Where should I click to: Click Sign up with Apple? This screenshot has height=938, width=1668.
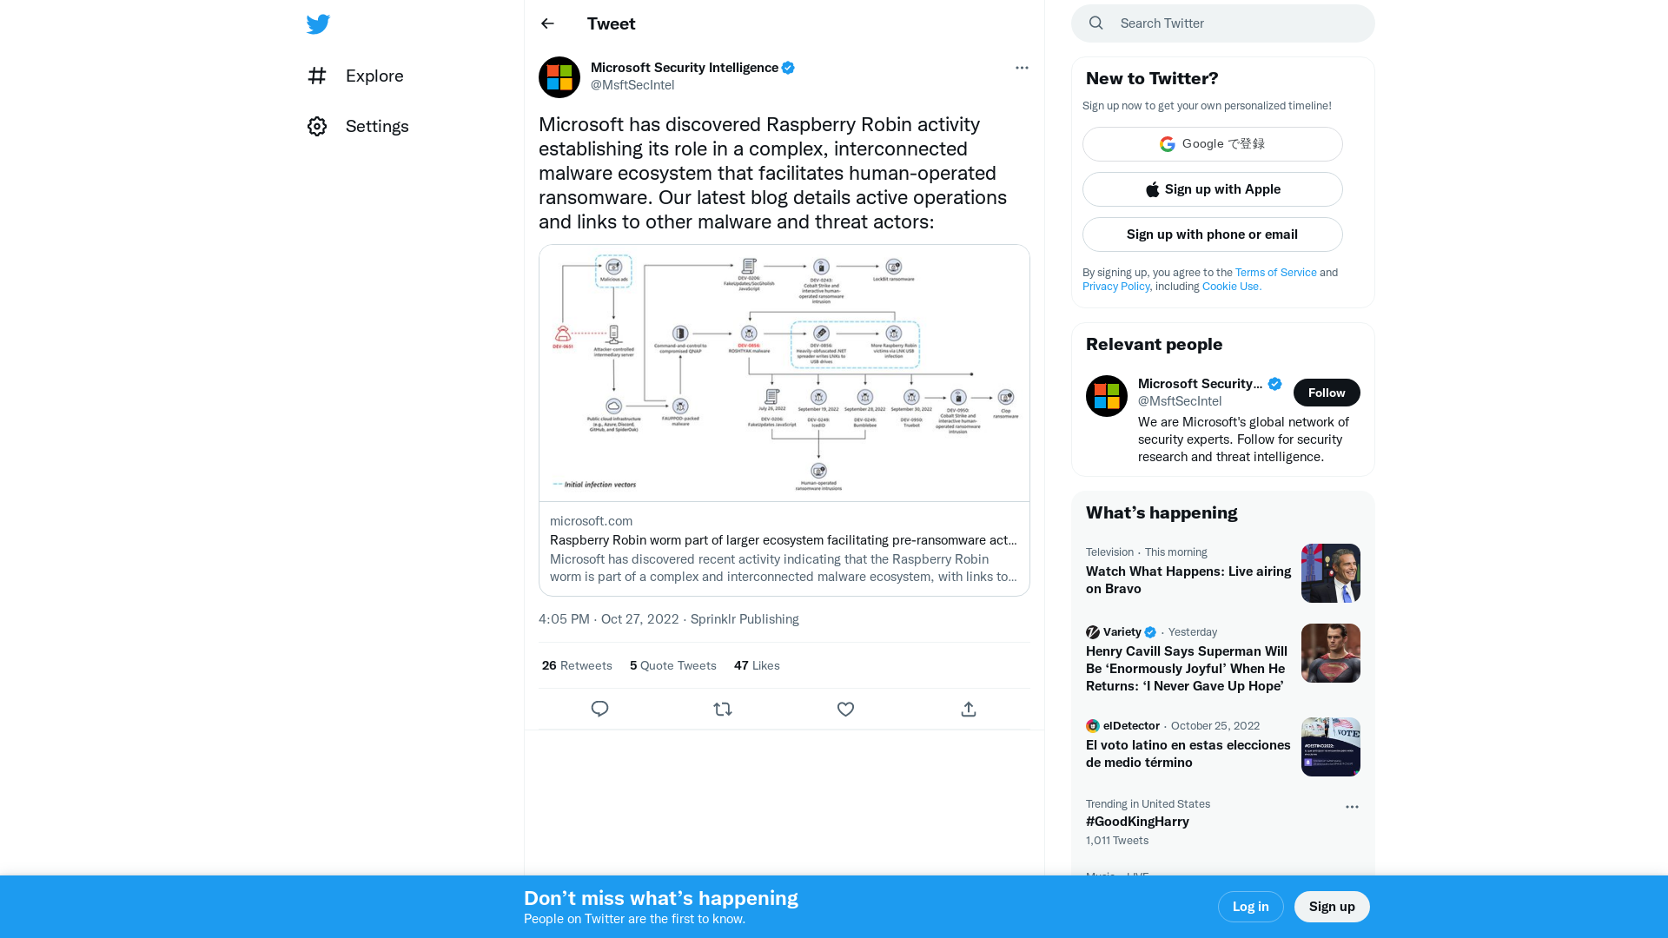coord(1212,188)
